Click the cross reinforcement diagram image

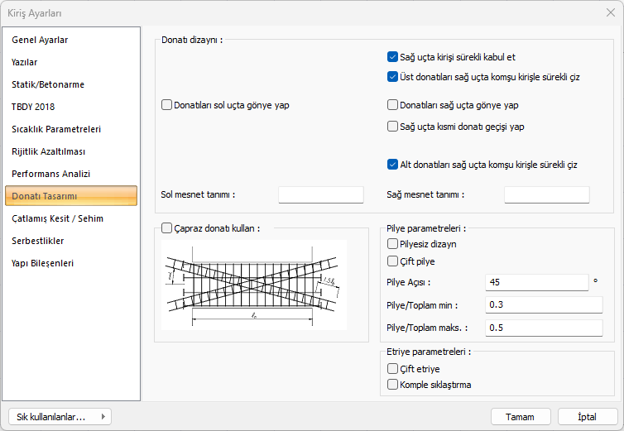click(254, 284)
